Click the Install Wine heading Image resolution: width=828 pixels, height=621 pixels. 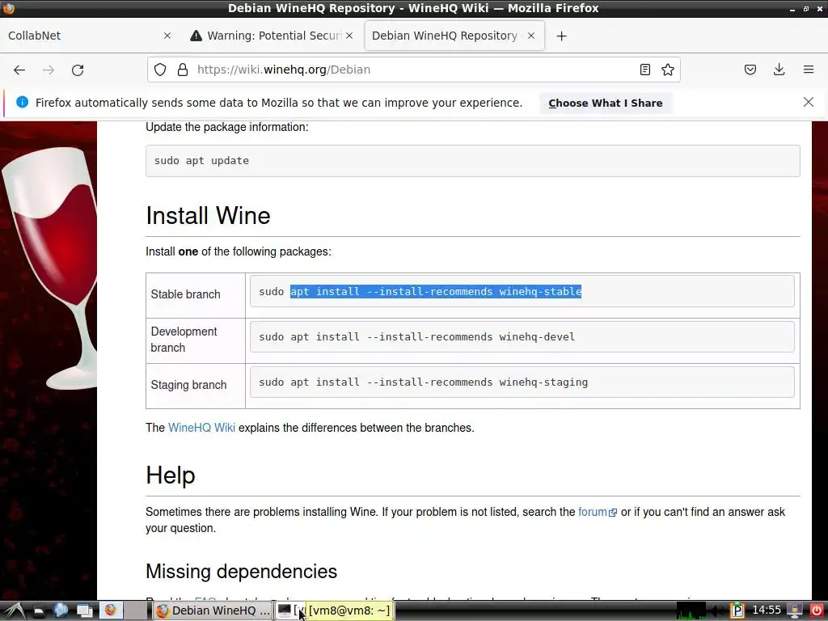208,215
